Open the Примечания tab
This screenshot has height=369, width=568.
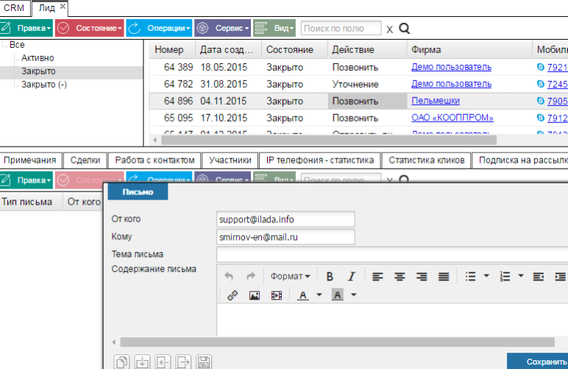coord(30,161)
